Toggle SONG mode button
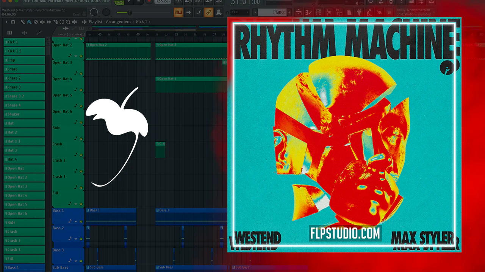Screen dimensions: 485x272 (x=119, y=2)
